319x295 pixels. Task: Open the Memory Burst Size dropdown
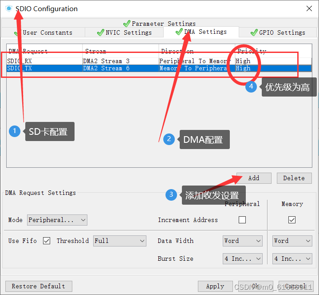(292, 259)
